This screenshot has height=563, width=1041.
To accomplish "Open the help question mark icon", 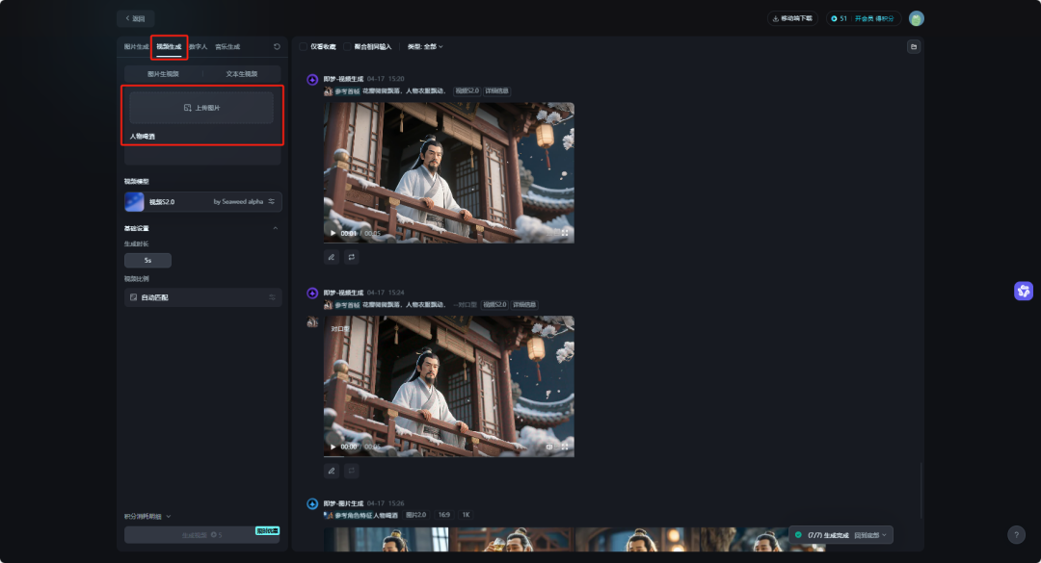I will click(1016, 535).
